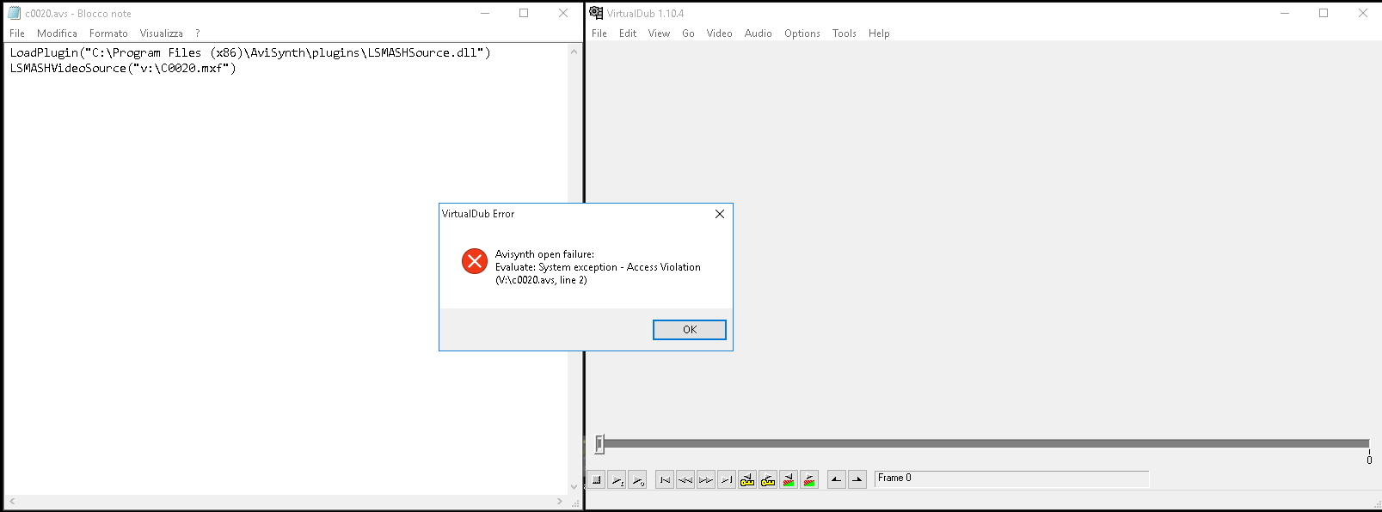
Task: Click the Notepad horizontal scrollbar left arrow
Action: click(12, 502)
